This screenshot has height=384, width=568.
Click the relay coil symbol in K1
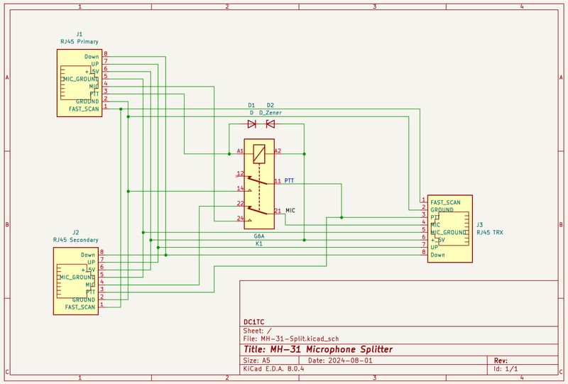pyautogui.click(x=260, y=151)
